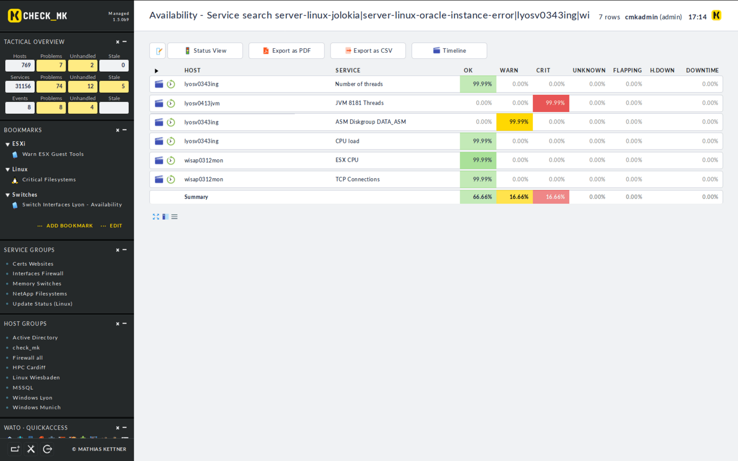Open Critical Filesystems bookmark
The width and height of the screenshot is (738, 461).
[49, 180]
